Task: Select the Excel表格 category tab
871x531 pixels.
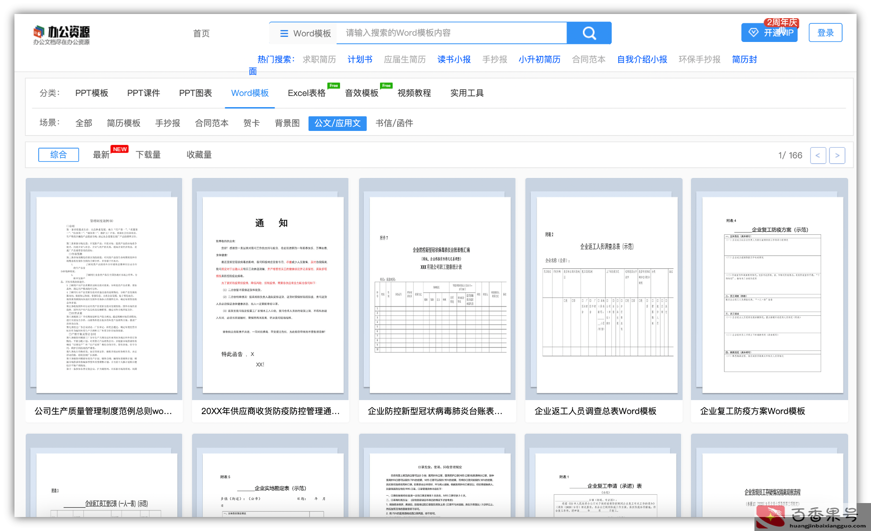Action: pyautogui.click(x=307, y=93)
